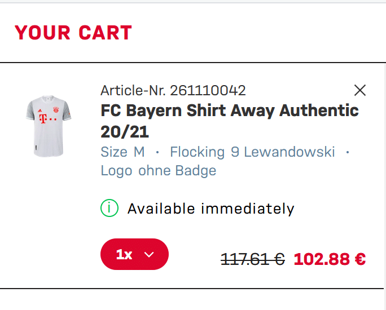
Task: Click the 1x label in quantity button
Action: pos(124,255)
